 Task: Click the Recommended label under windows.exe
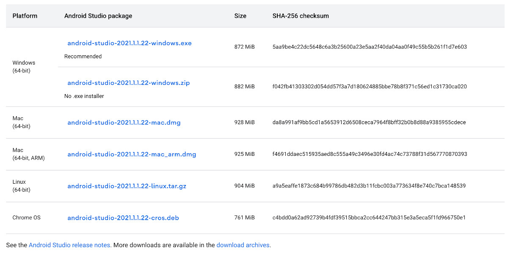83,56
